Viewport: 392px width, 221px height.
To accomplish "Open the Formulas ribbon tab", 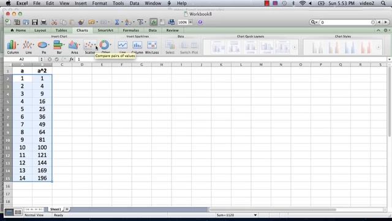I will click(130, 30).
